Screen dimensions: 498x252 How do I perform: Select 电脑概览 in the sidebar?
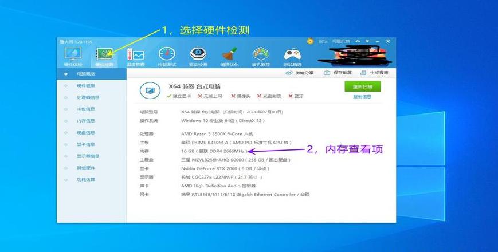coord(92,74)
